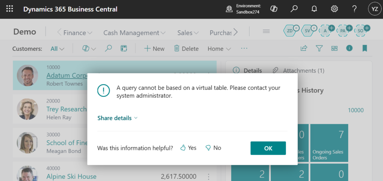This screenshot has height=181, width=383.
Task: Click OK to dismiss the error dialog
Action: 268,148
